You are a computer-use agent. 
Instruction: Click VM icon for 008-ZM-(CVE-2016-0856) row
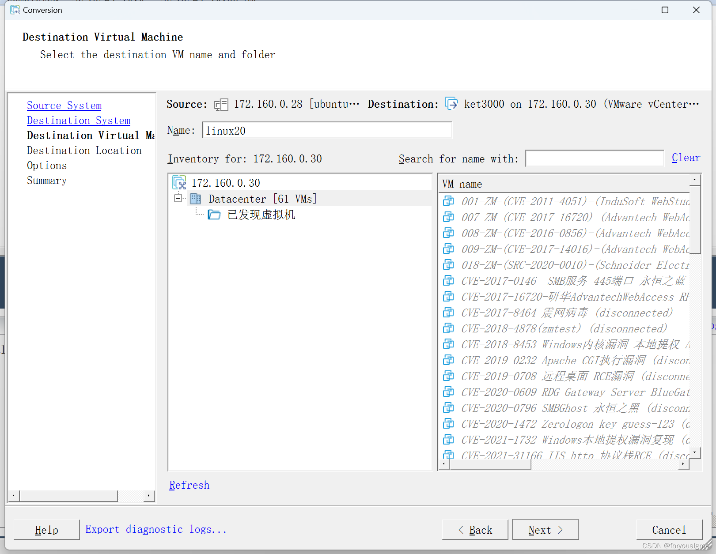(448, 233)
